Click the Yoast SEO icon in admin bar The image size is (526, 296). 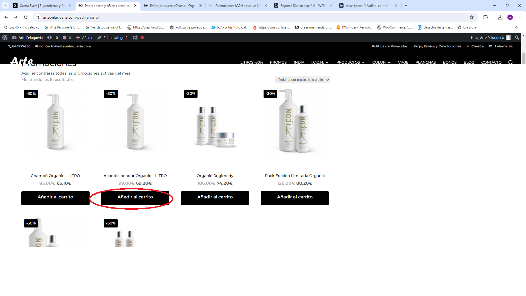pyautogui.click(x=135, y=38)
